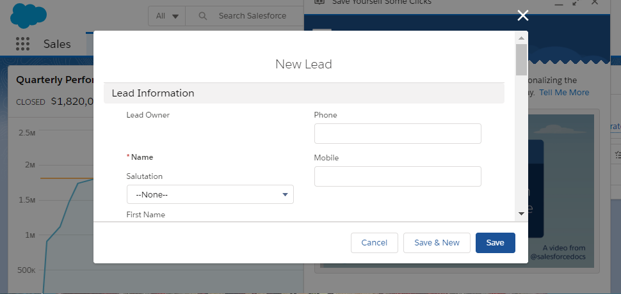Image resolution: width=621 pixels, height=294 pixels.
Task: Expand the Save Yourself Some Clicks panel
Action: point(575,3)
